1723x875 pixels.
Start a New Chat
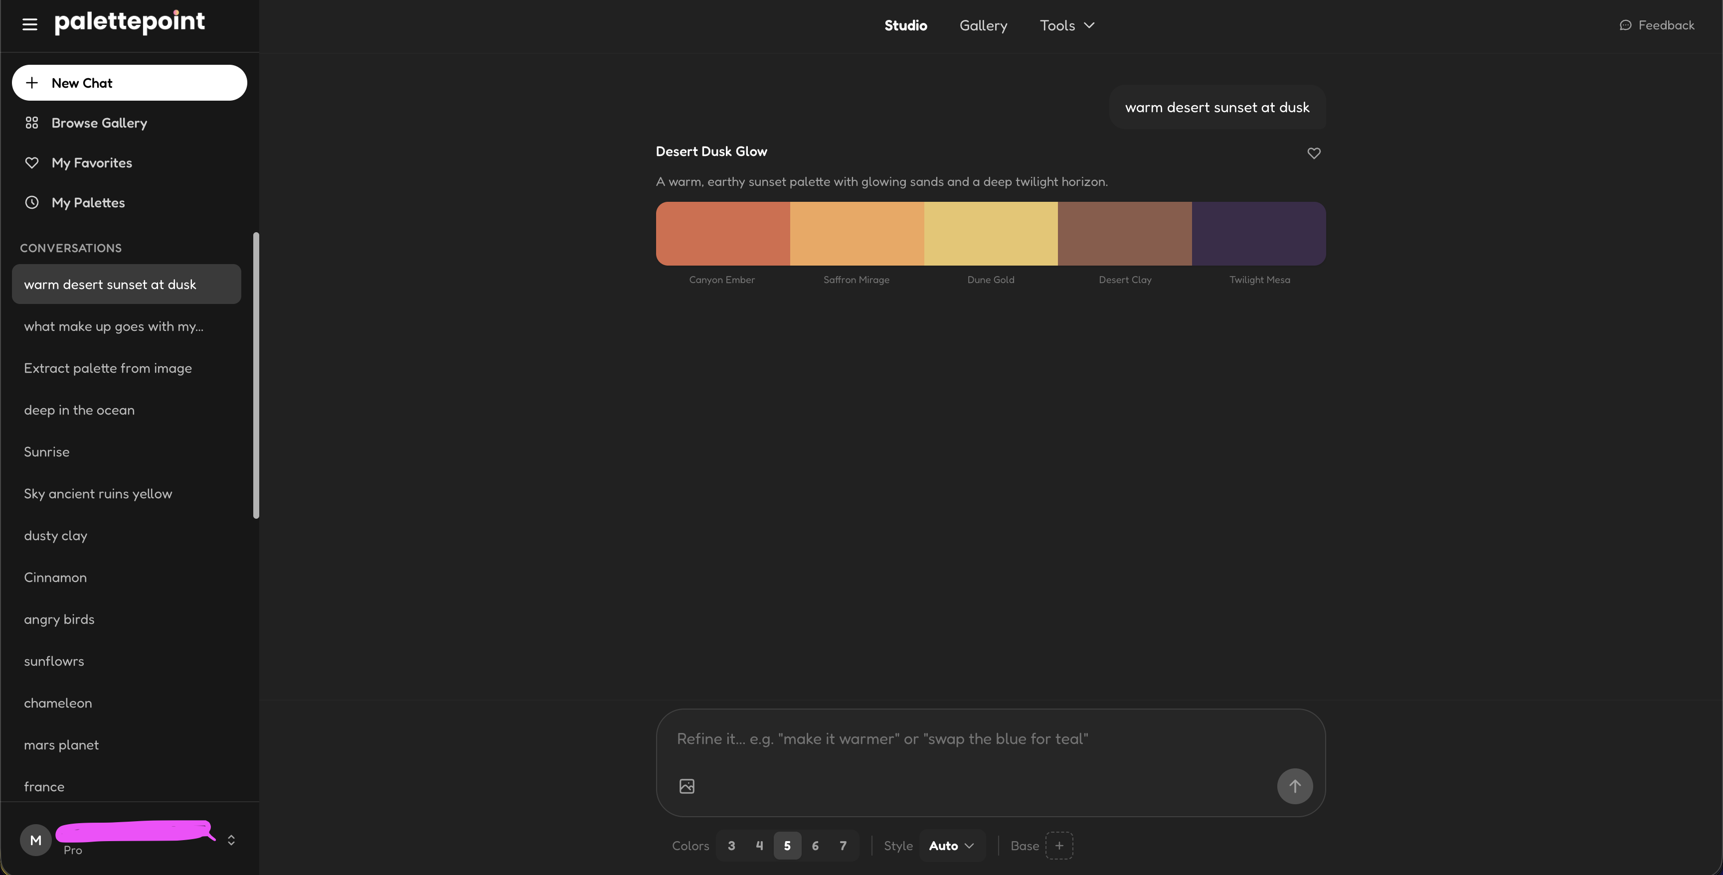point(129,83)
